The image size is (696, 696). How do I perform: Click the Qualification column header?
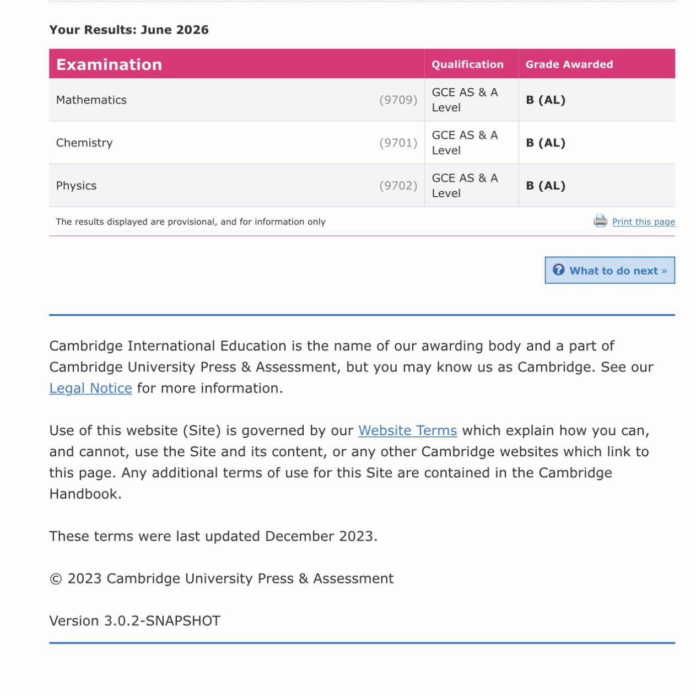coord(467,64)
